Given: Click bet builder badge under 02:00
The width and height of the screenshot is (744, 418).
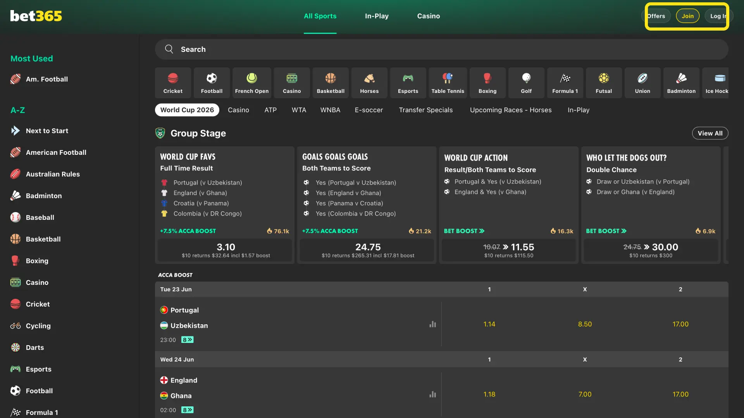Looking at the screenshot, I should pos(188,410).
